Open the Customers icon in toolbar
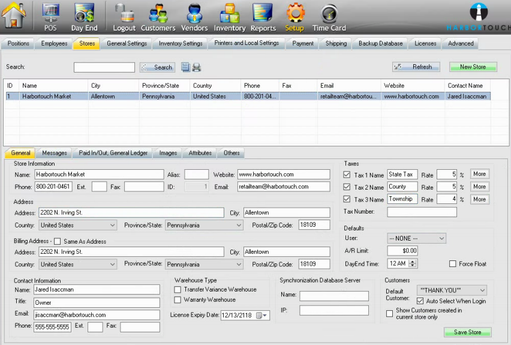This screenshot has width=511, height=345. (158, 14)
